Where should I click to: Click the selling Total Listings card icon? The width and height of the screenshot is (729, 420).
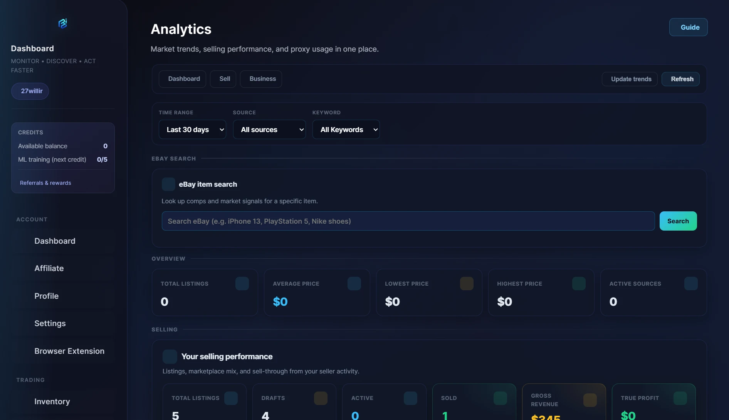(x=231, y=398)
